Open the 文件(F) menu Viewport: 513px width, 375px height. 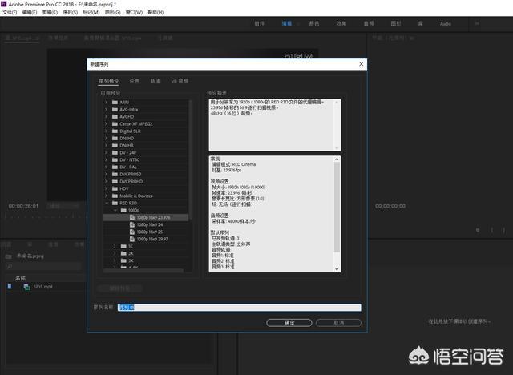10,13
